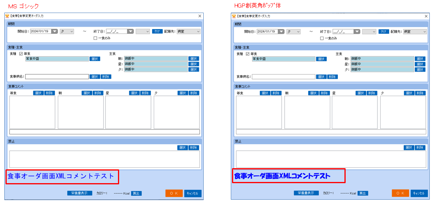The width and height of the screenshot is (440, 206).
Task: Uncheck the 毎食 checkbox in HGP創英角ポップ体 window
Action: pos(247,54)
